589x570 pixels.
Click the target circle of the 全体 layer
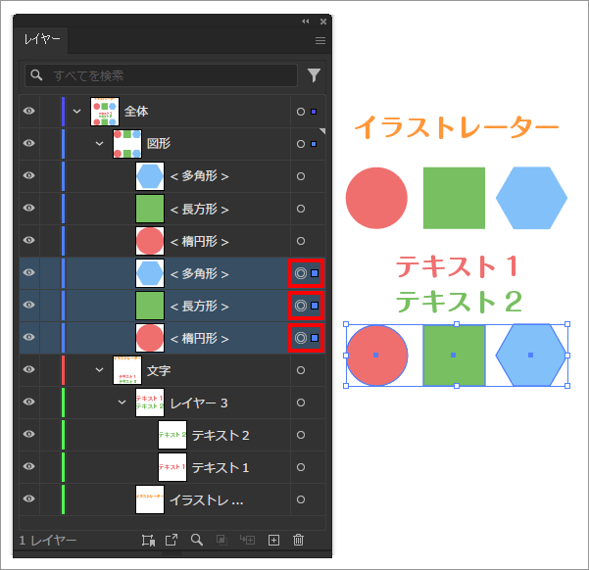pyautogui.click(x=301, y=112)
